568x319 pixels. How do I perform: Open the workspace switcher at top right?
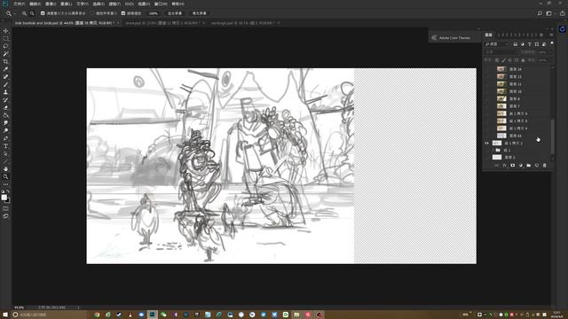[x=549, y=13]
